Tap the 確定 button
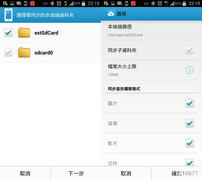This screenshot has height=180, width=202. 177,173
